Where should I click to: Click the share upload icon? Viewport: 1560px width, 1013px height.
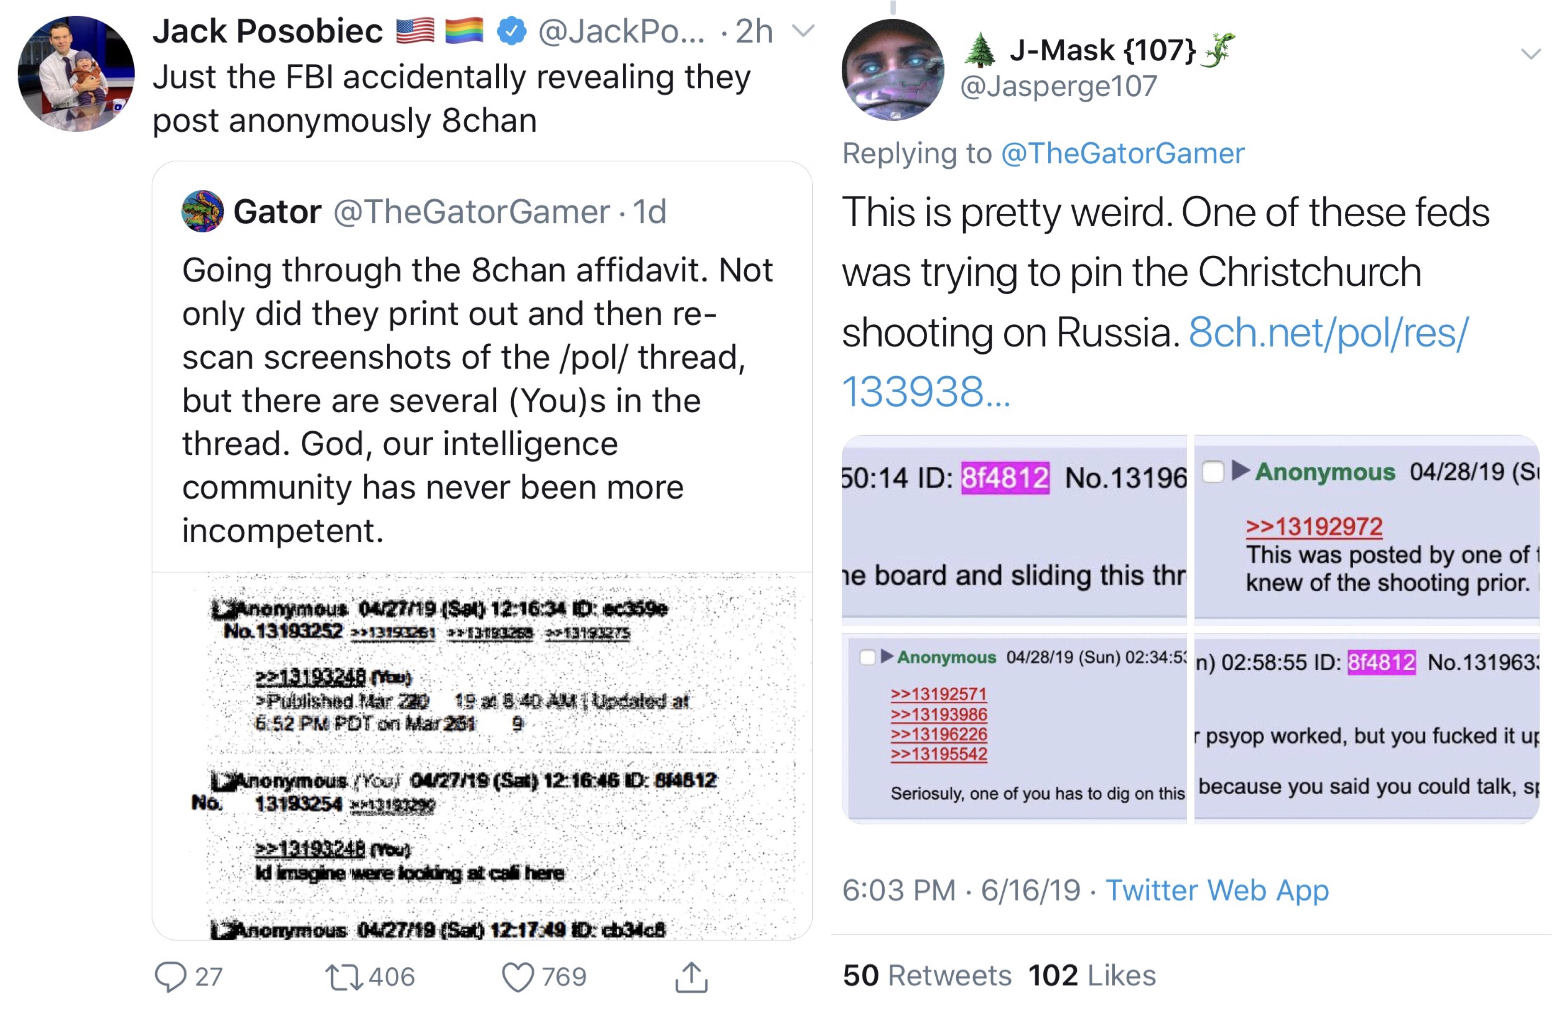click(692, 976)
